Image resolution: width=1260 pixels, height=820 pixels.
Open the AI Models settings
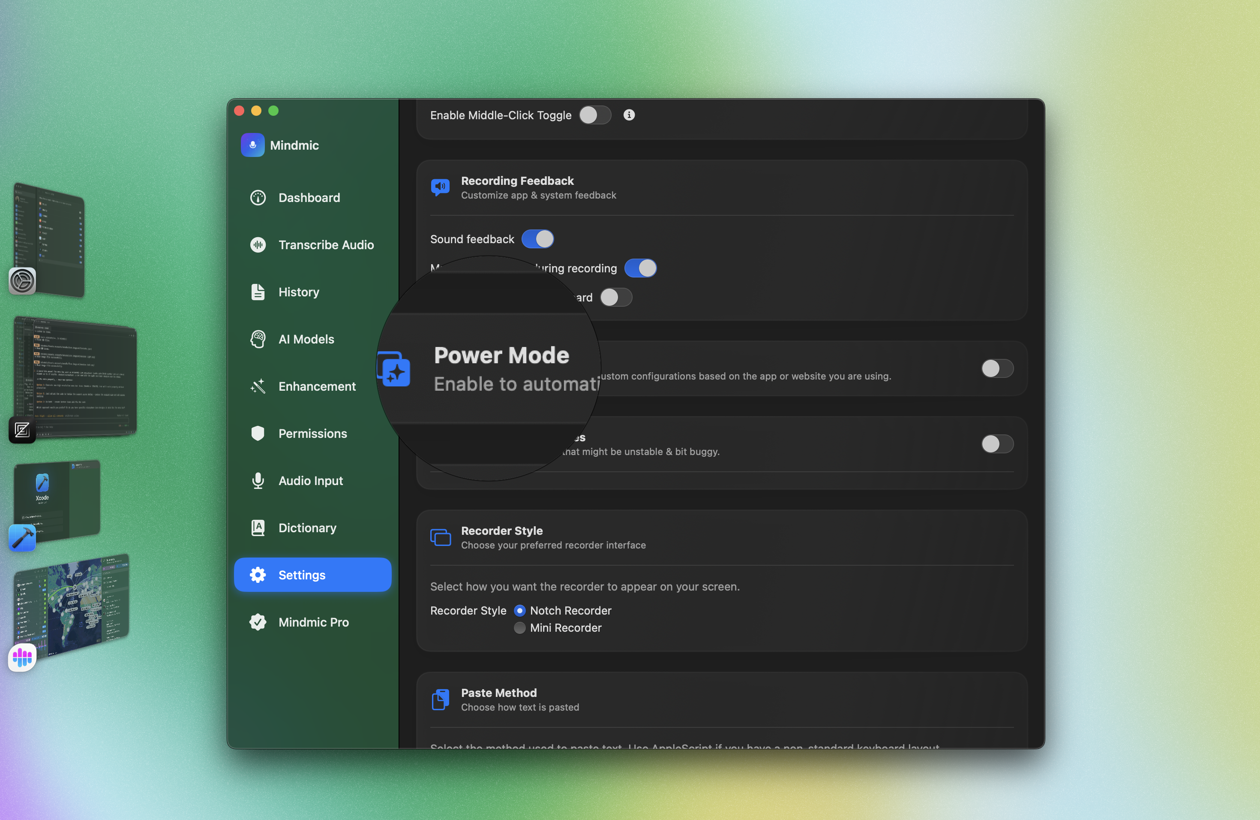[x=306, y=338]
